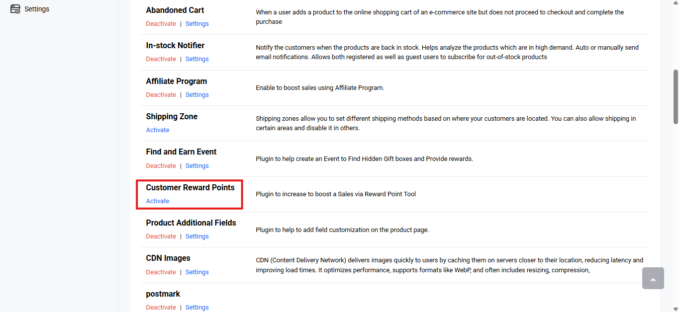
Task: Deactivate the Abandoned Cart plugin
Action: pyautogui.click(x=161, y=24)
